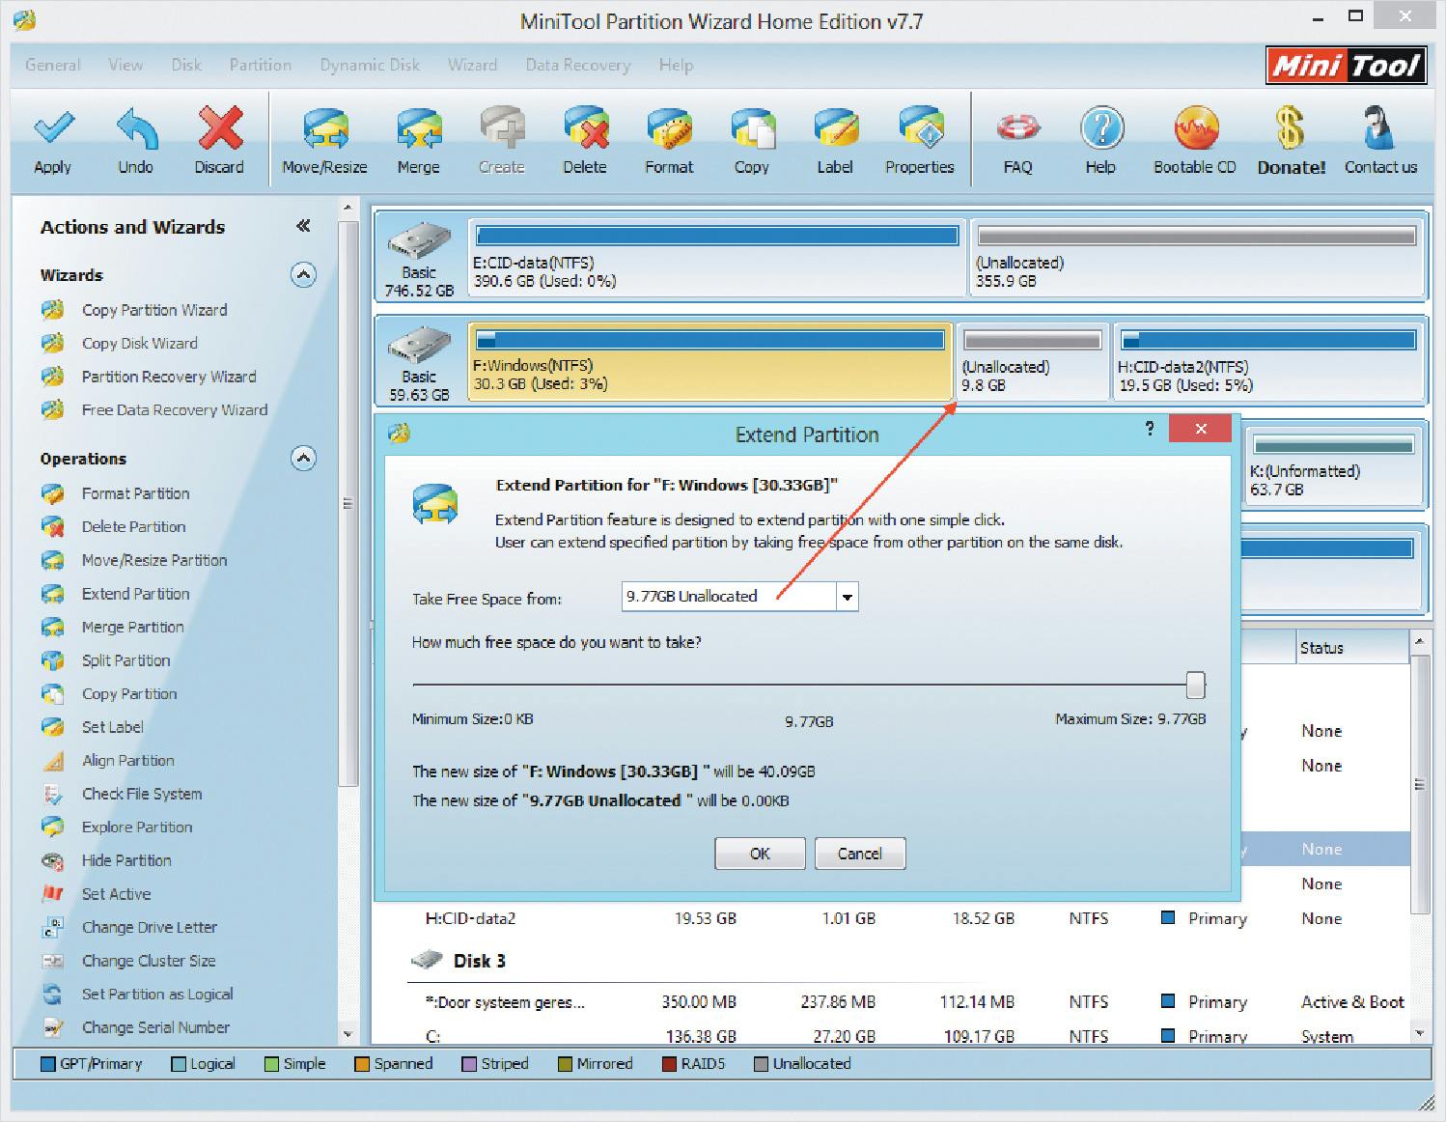Open Contact us from toolbar
Screen dimensions: 1446x1122
(x=1381, y=140)
